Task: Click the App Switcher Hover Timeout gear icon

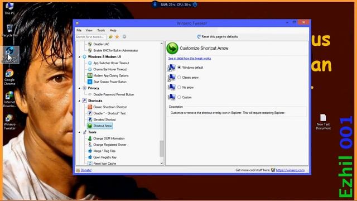Action: (x=90, y=63)
